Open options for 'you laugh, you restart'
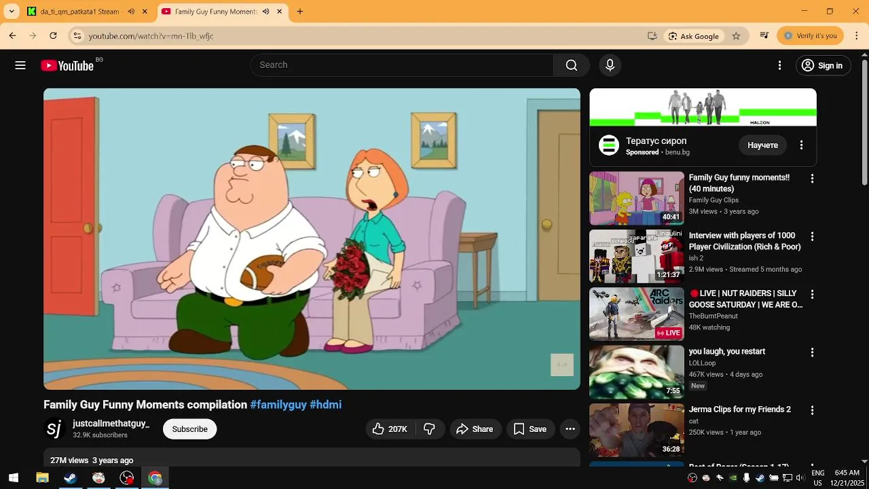Image resolution: width=869 pixels, height=489 pixels. [x=812, y=352]
